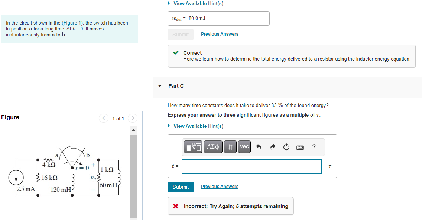The height and width of the screenshot is (220, 422).
Task: Collapse the Part C section
Action: coord(160,85)
